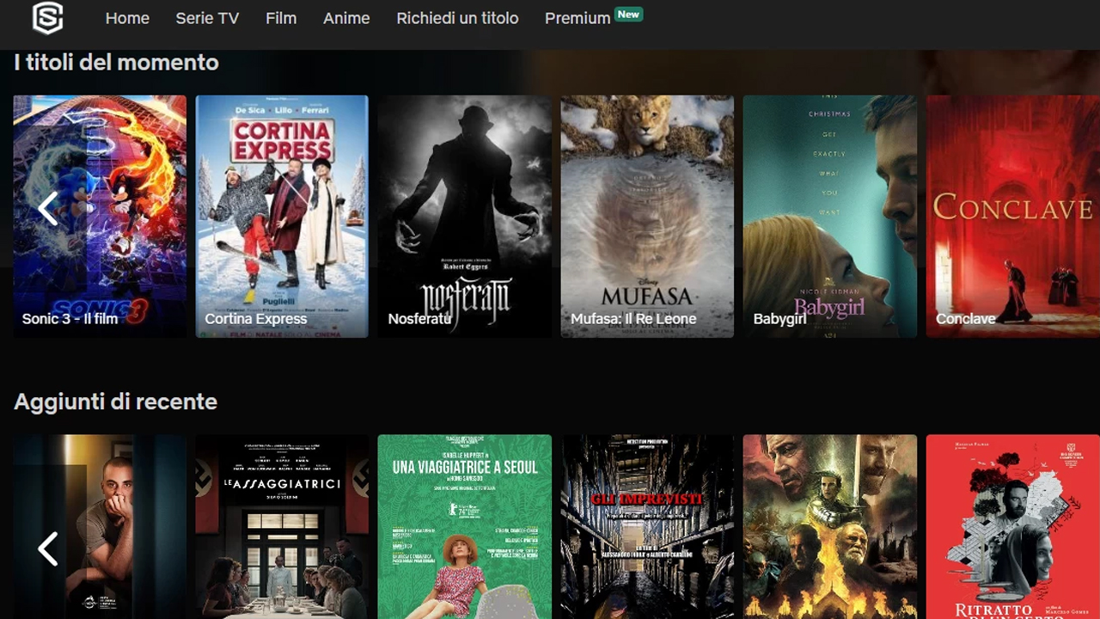Open the Premium page
This screenshot has height=619, width=1100.
click(x=577, y=18)
